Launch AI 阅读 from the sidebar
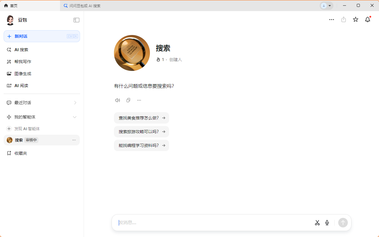This screenshot has height=237, width=379. pos(22,85)
